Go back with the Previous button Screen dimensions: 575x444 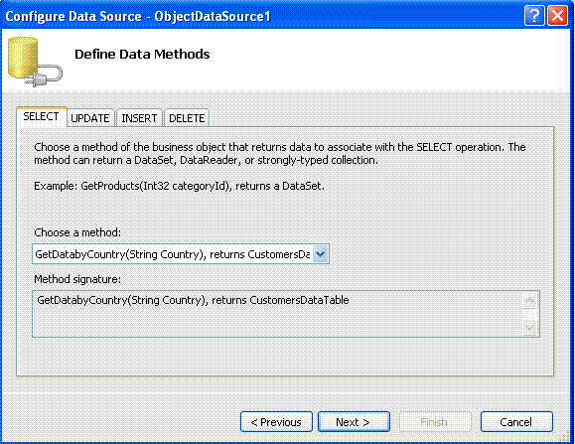point(276,422)
